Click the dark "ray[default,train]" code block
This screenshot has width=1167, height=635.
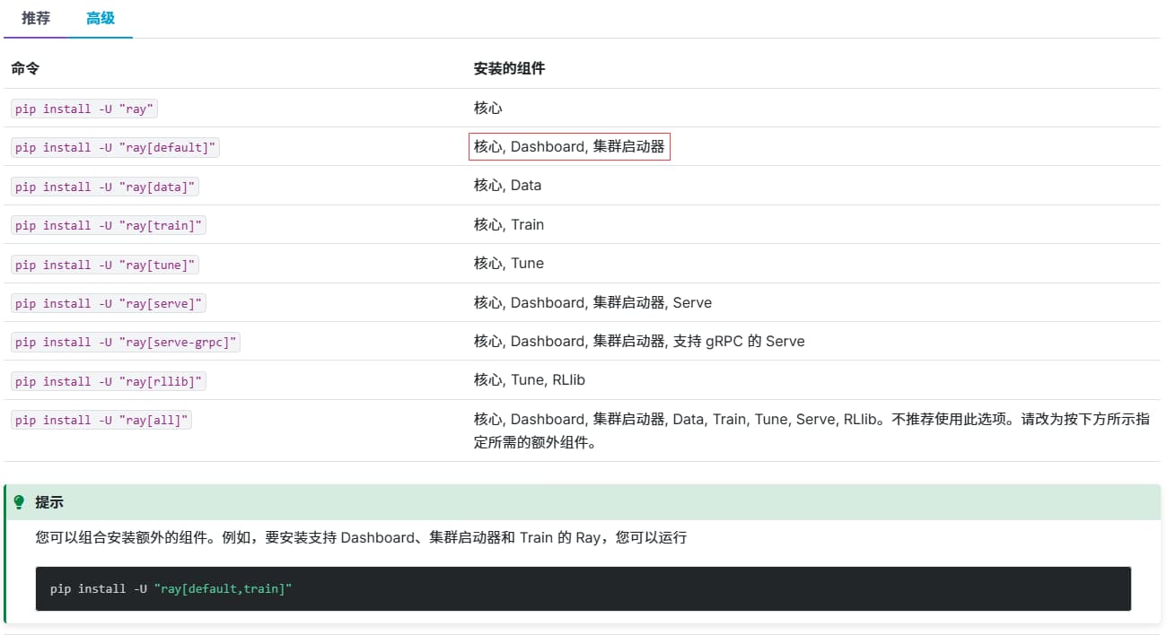(583, 588)
